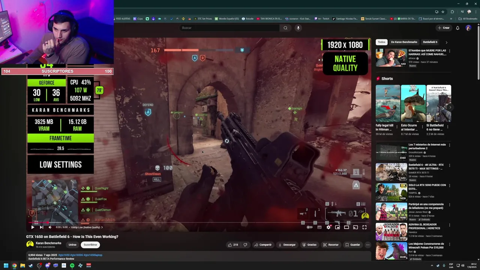
Task: Click the YouTube Buscar search field
Action: [x=229, y=28]
